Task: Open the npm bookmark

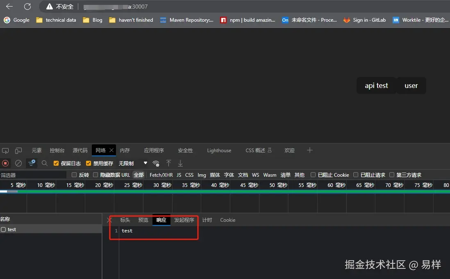Action: pyautogui.click(x=248, y=20)
